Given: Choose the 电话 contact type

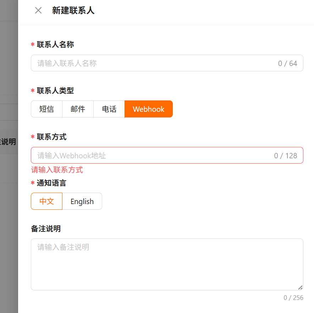Looking at the screenshot, I should (109, 109).
